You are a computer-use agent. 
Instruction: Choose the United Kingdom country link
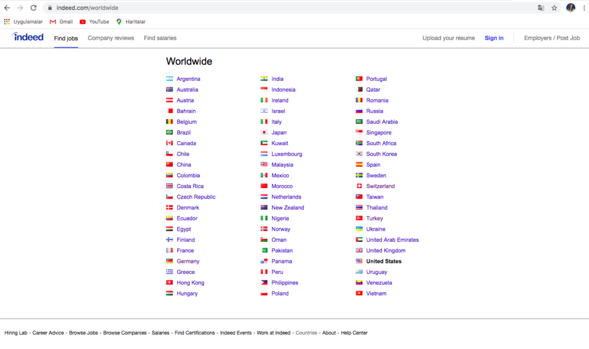[385, 251]
